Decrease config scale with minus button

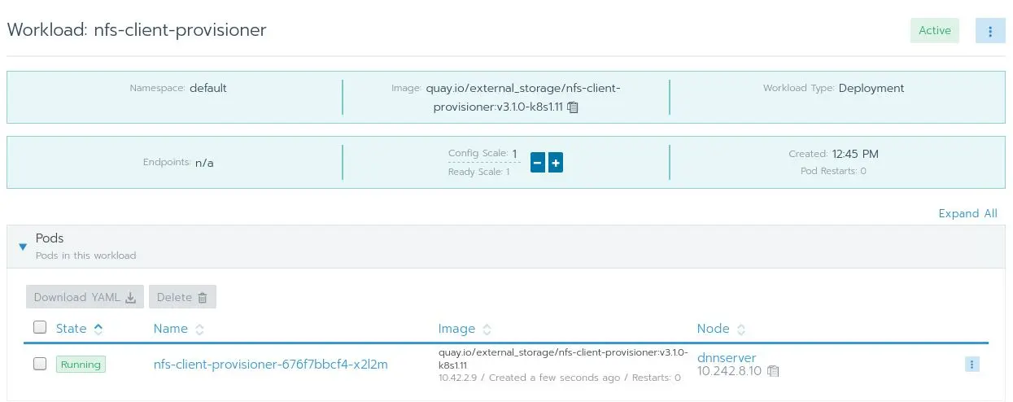pos(537,163)
